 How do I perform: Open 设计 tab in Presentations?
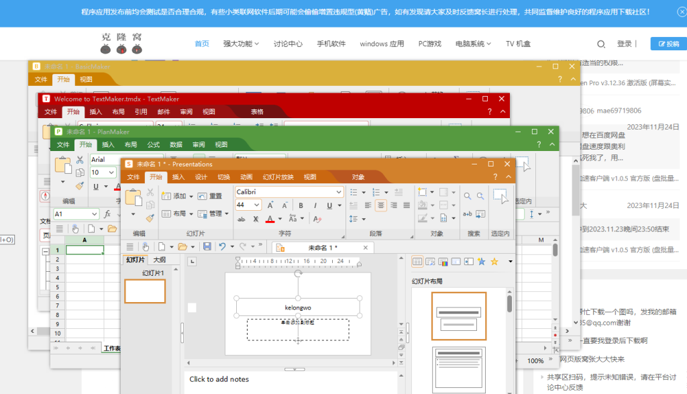pos(201,177)
